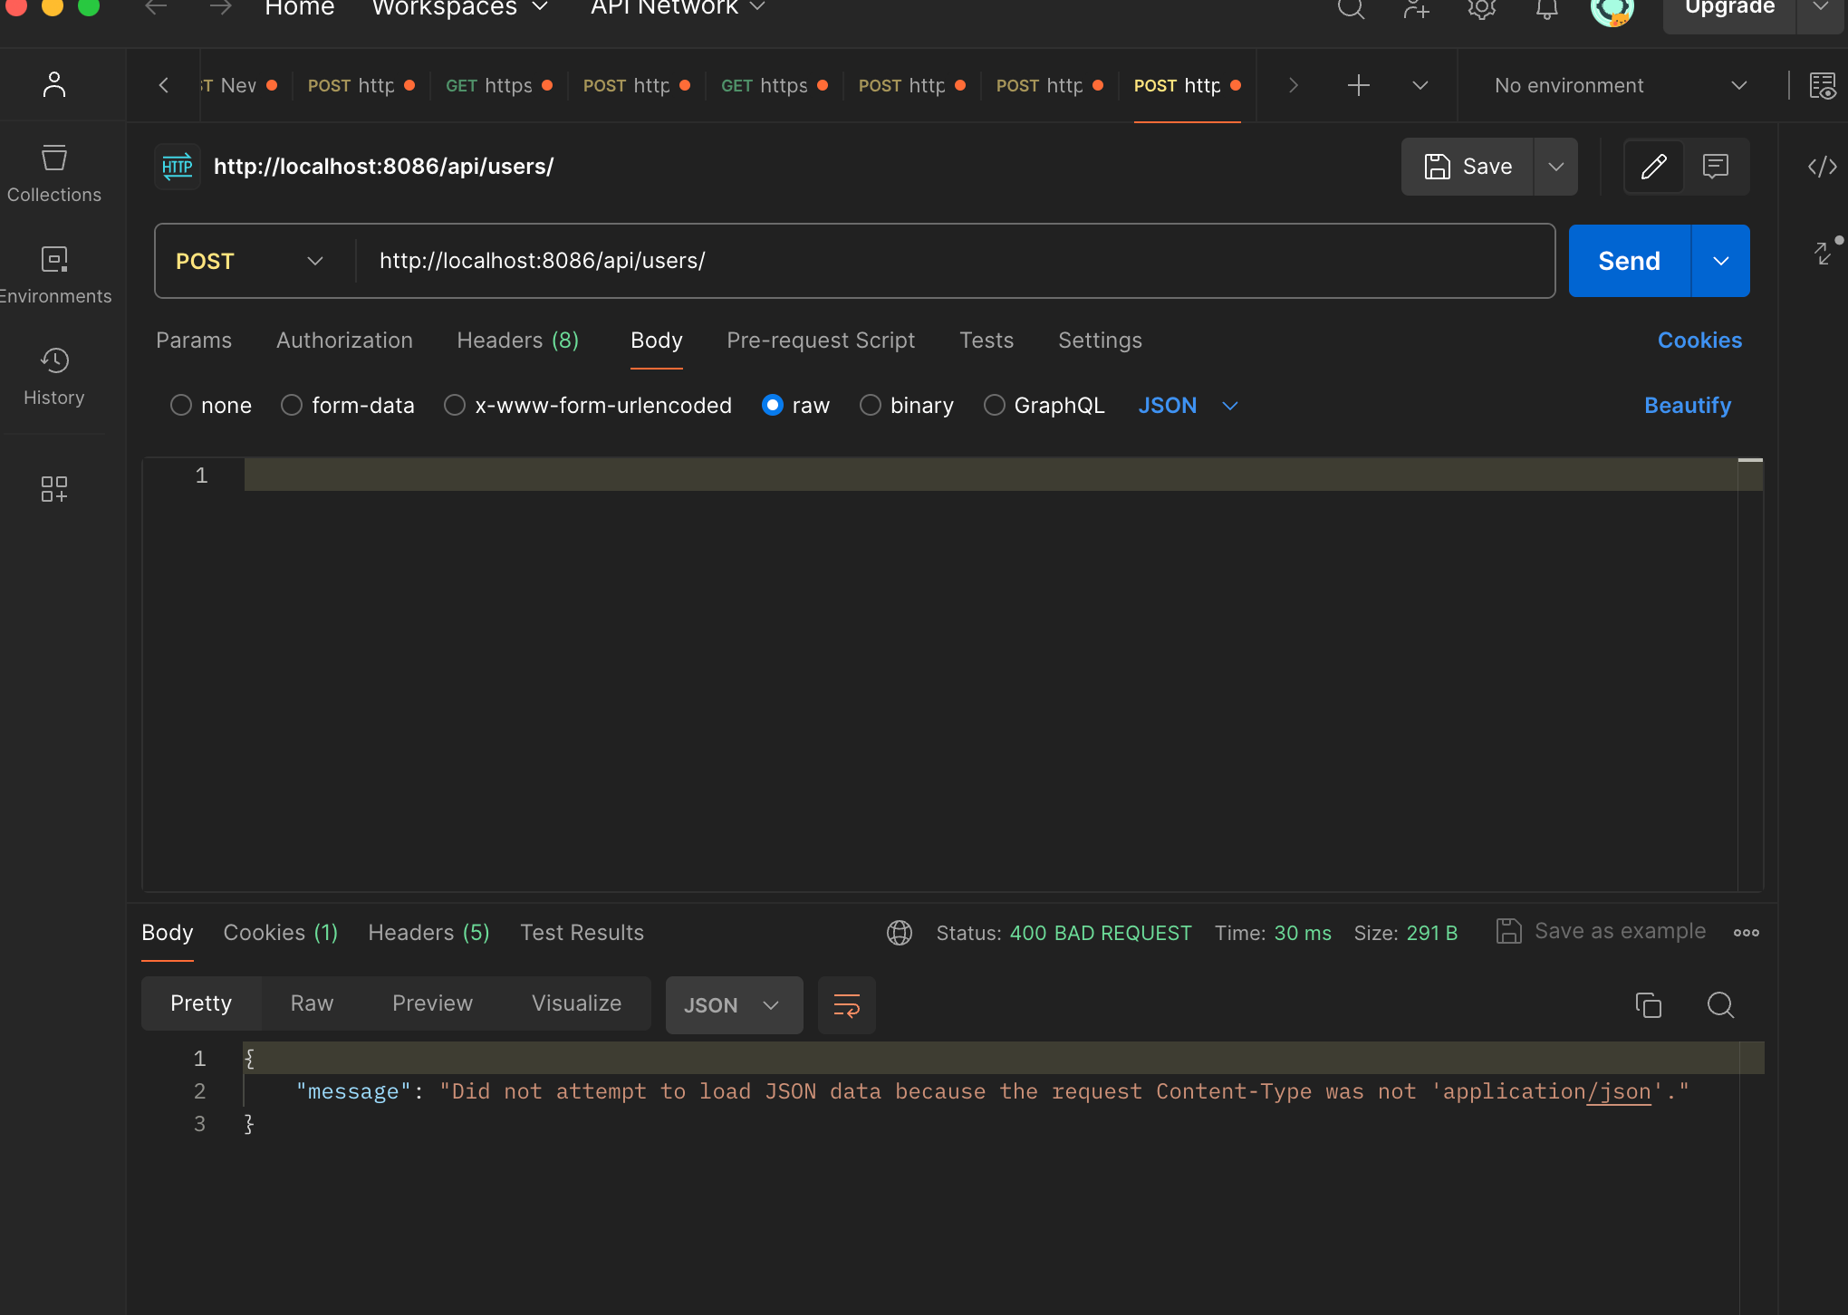Switch response view to Preview
The image size is (1848, 1315).
click(432, 1003)
